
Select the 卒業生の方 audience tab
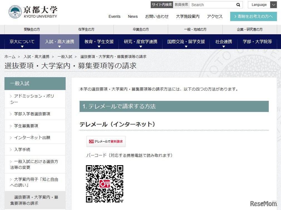click(x=141, y=30)
